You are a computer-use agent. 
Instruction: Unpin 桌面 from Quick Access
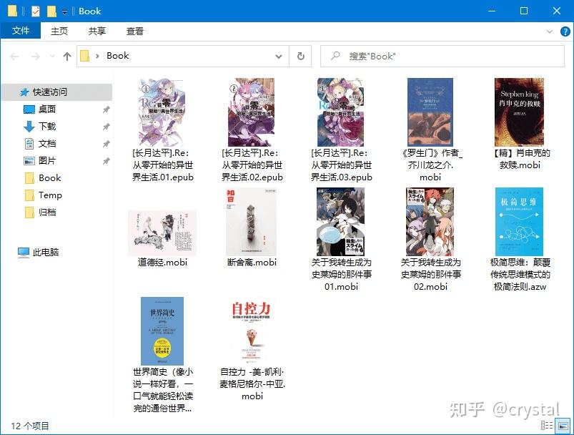[x=106, y=109]
